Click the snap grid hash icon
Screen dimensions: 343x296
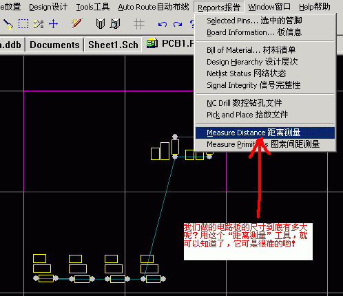click(139, 24)
